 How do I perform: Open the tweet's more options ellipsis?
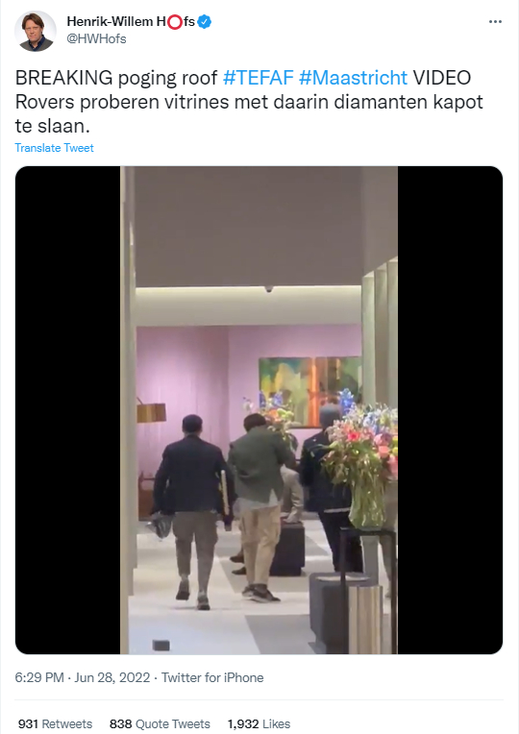(495, 21)
